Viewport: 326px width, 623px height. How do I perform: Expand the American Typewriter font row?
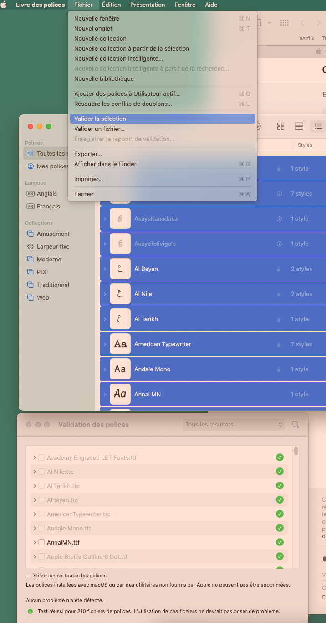105,344
